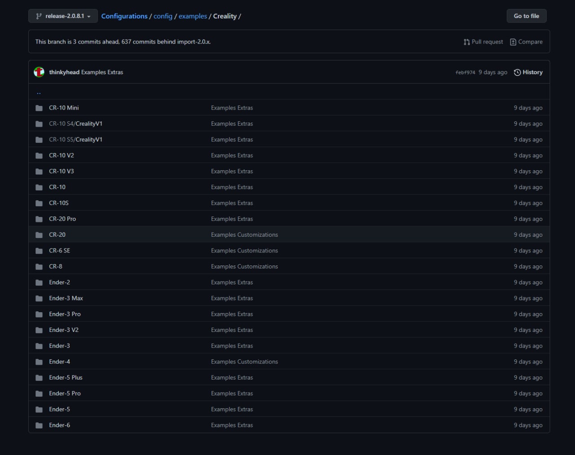
Task: Open the CR-10 S5/CrealityV1 folder link
Action: pyautogui.click(x=75, y=140)
